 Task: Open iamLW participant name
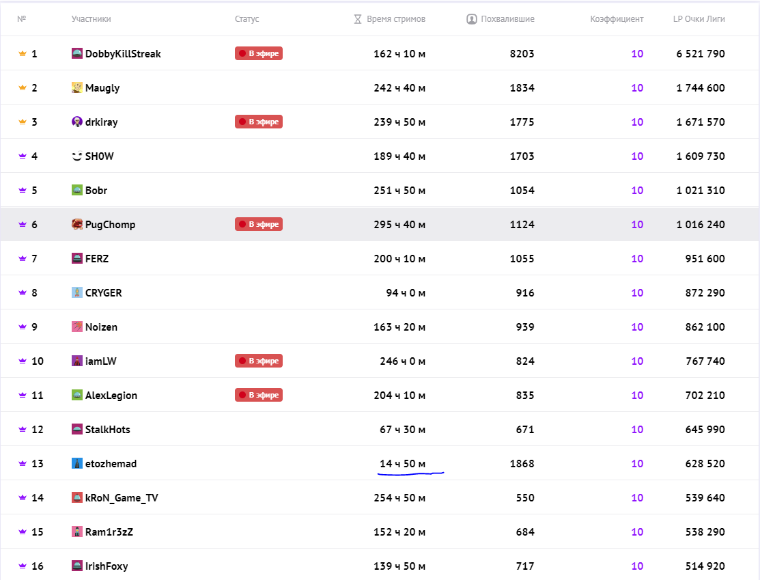101,361
